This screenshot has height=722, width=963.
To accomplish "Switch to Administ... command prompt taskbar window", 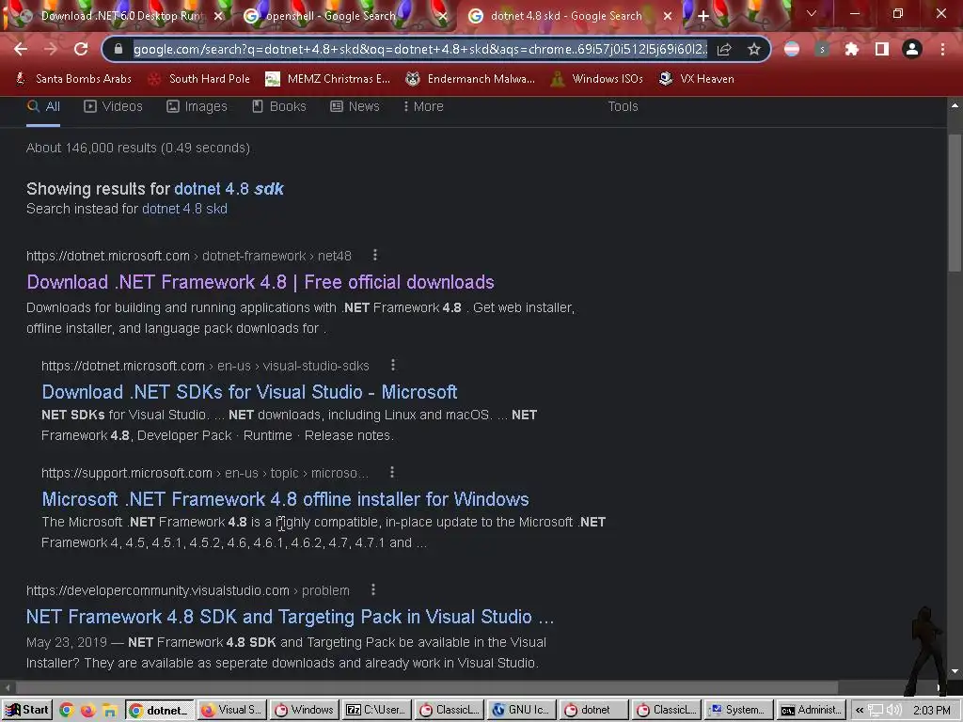I will click(810, 710).
